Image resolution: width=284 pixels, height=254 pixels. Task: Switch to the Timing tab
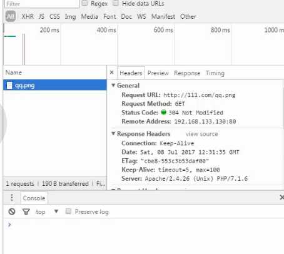[x=215, y=73]
